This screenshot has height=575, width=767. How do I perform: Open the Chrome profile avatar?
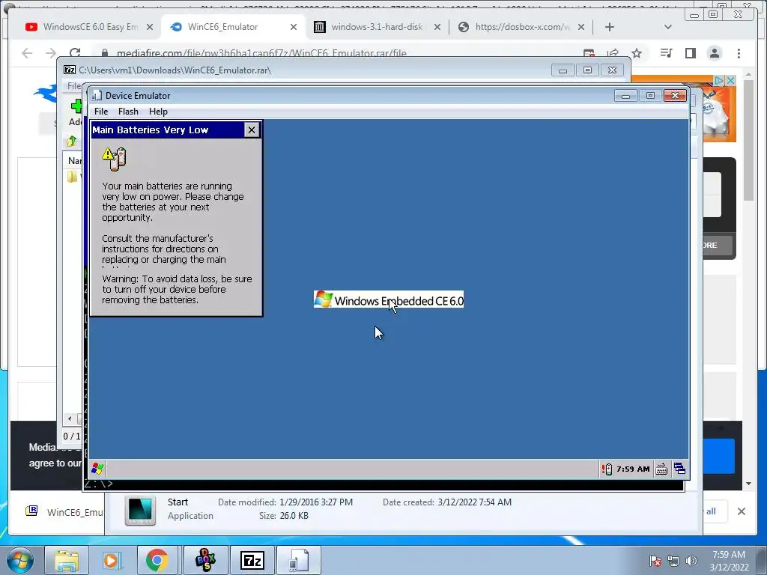(x=715, y=53)
